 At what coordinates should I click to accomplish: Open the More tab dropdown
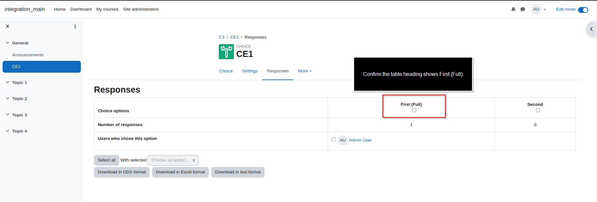305,71
